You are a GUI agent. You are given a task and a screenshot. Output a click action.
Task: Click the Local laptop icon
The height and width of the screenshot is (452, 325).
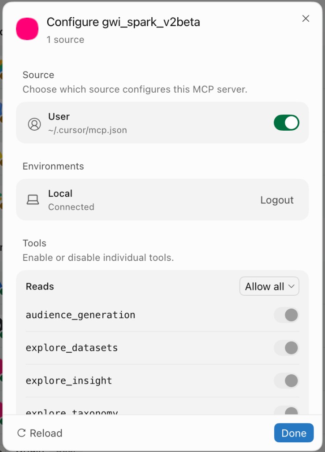(x=33, y=200)
